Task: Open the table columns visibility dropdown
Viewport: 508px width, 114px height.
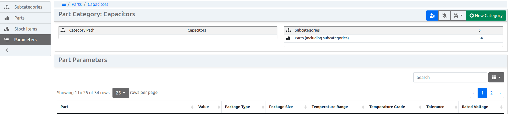Action: (496, 77)
